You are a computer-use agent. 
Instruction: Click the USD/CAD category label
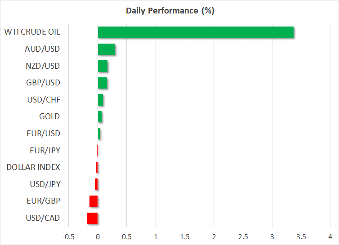(x=42, y=218)
